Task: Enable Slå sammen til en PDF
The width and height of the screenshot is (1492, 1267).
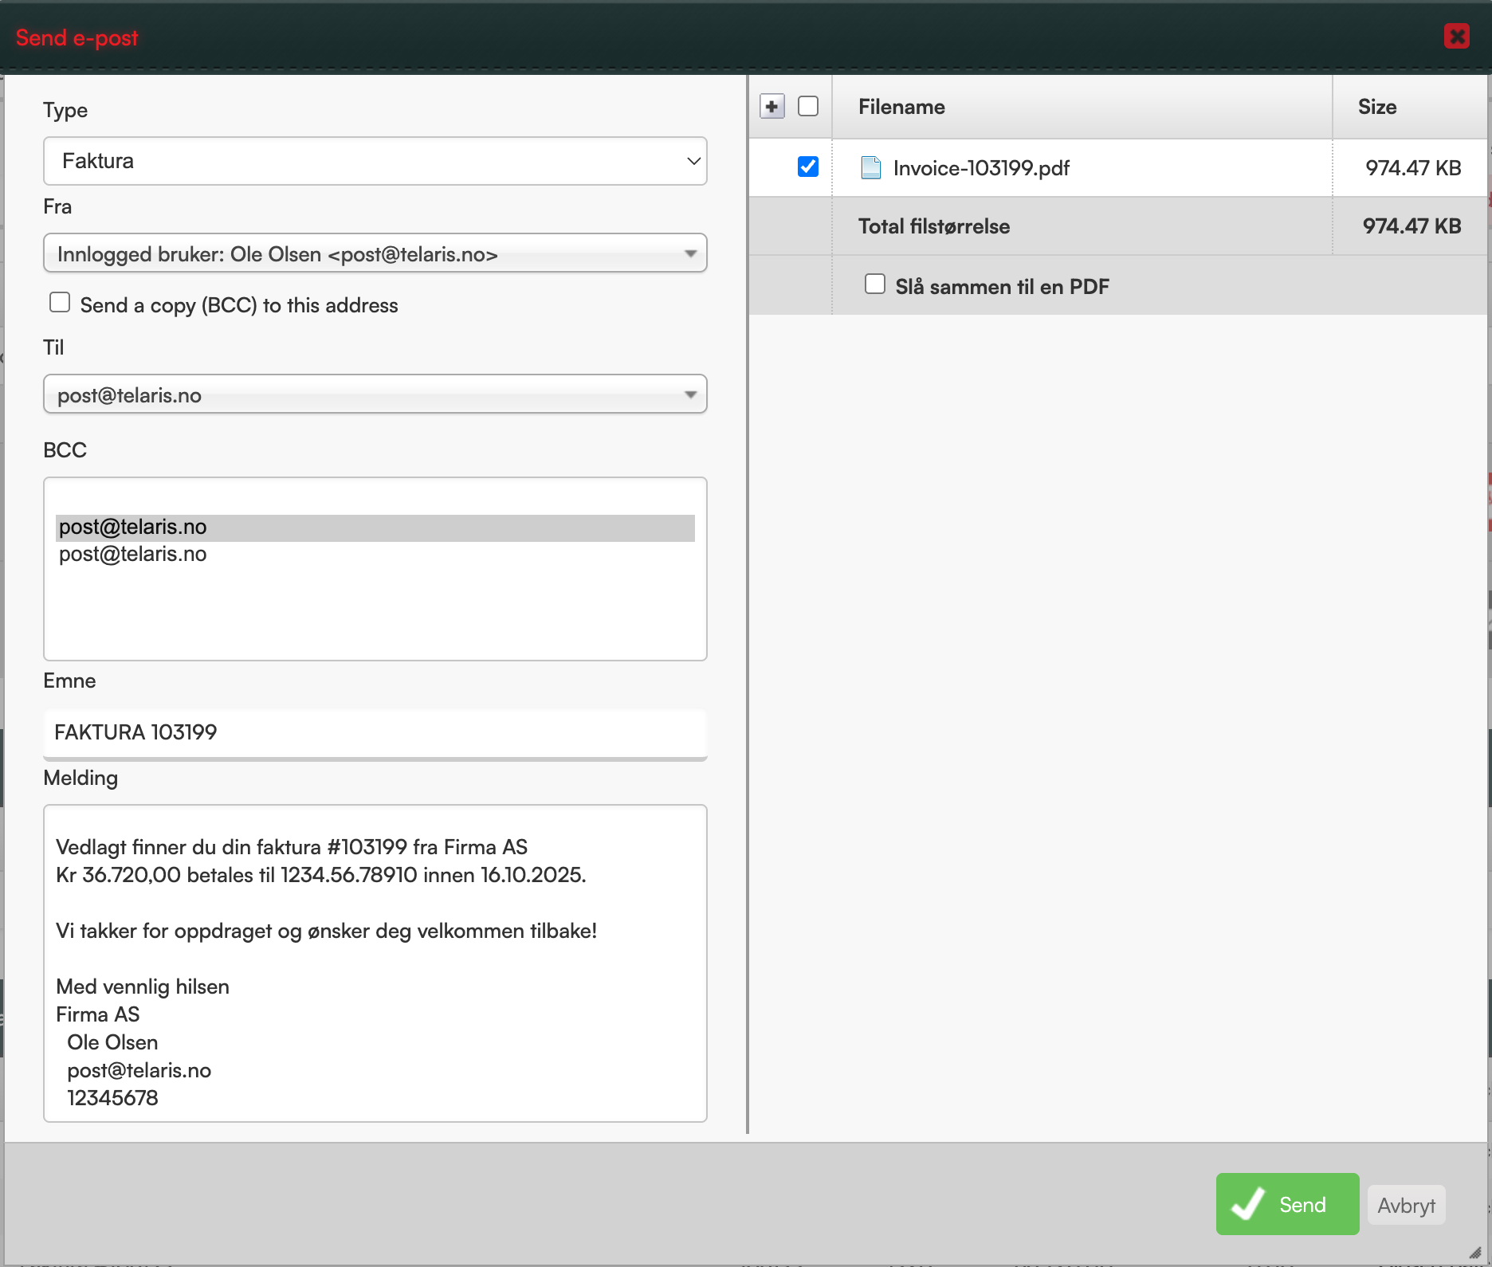Action: (x=875, y=284)
